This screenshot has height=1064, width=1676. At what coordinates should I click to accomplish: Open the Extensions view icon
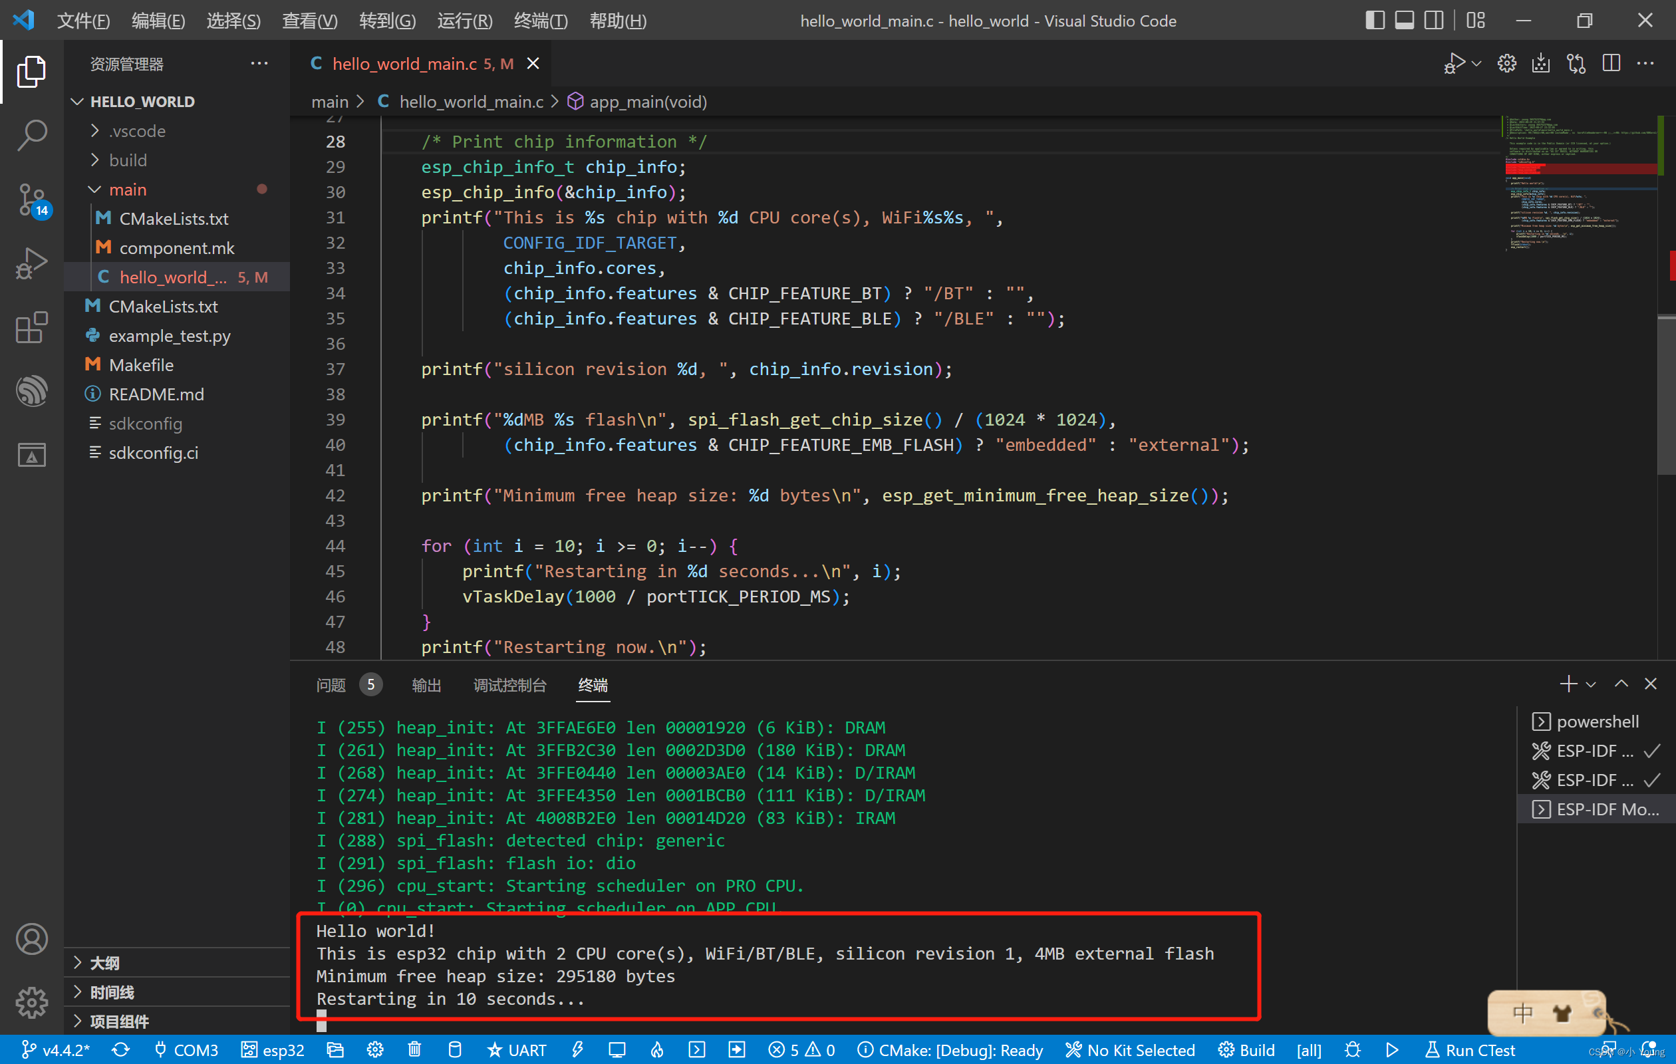pyautogui.click(x=32, y=327)
